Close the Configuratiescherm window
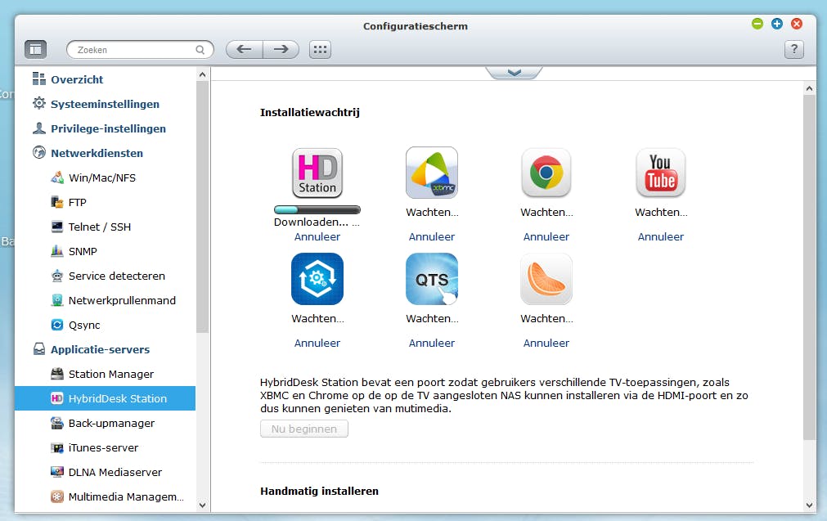827x521 pixels. 797,24
